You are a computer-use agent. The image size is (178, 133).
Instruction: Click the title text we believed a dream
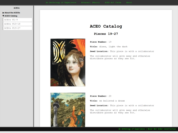tap(112, 101)
